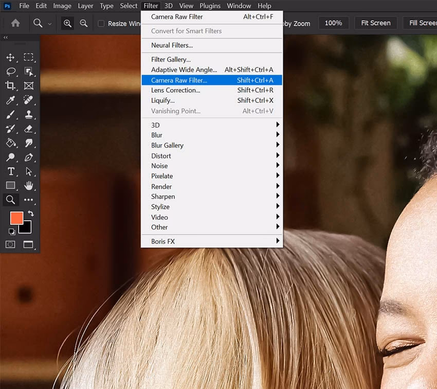This screenshot has height=389, width=437.
Task: Choose the Eyedropper tool
Action: [x=10, y=100]
